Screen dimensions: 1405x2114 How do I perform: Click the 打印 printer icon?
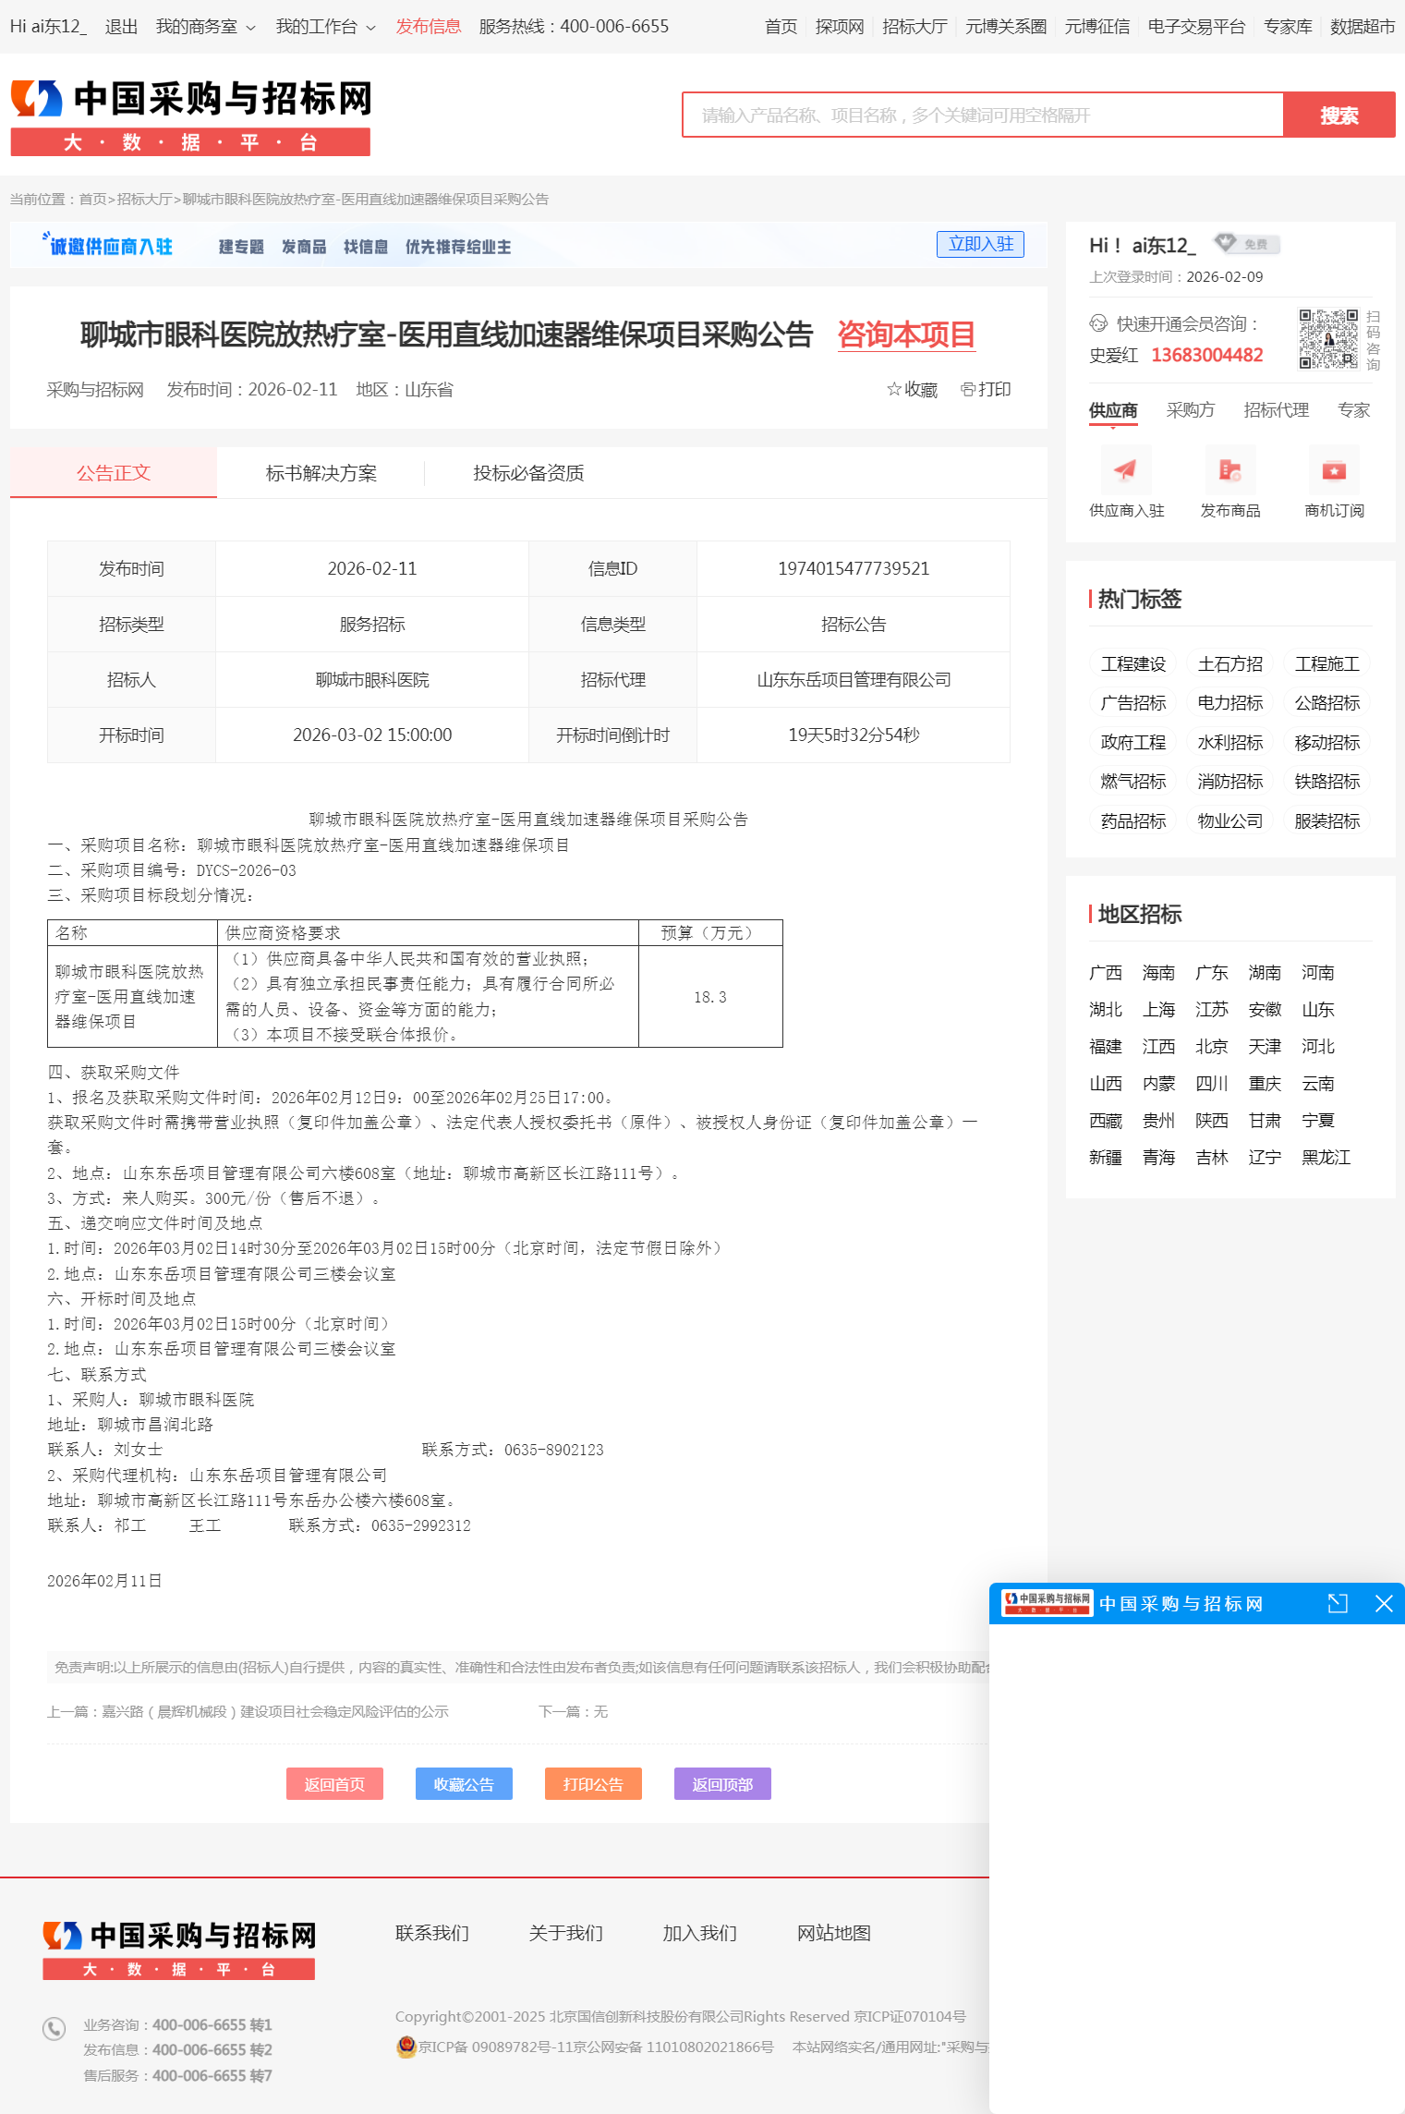(x=967, y=389)
